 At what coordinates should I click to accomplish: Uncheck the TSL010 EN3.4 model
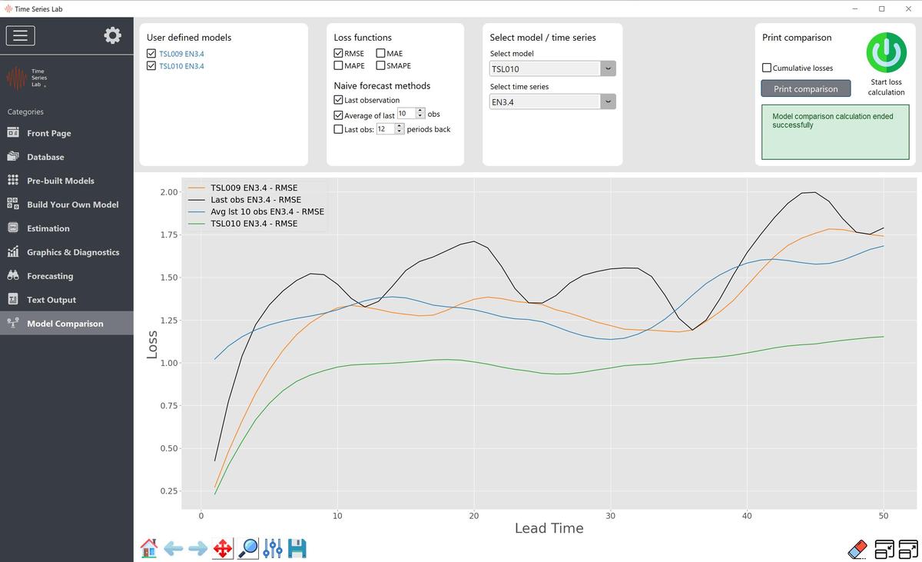[x=151, y=66]
